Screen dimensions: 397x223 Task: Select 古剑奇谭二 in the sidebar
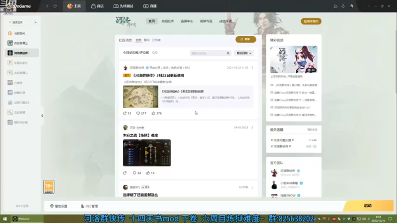22,73
